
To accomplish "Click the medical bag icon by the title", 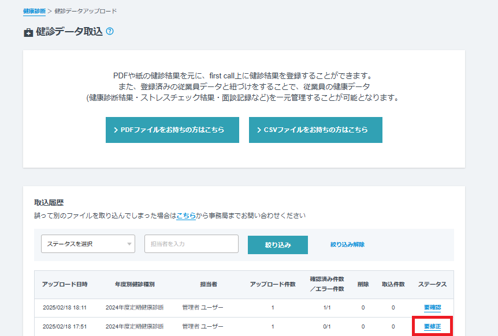I will (x=28, y=33).
